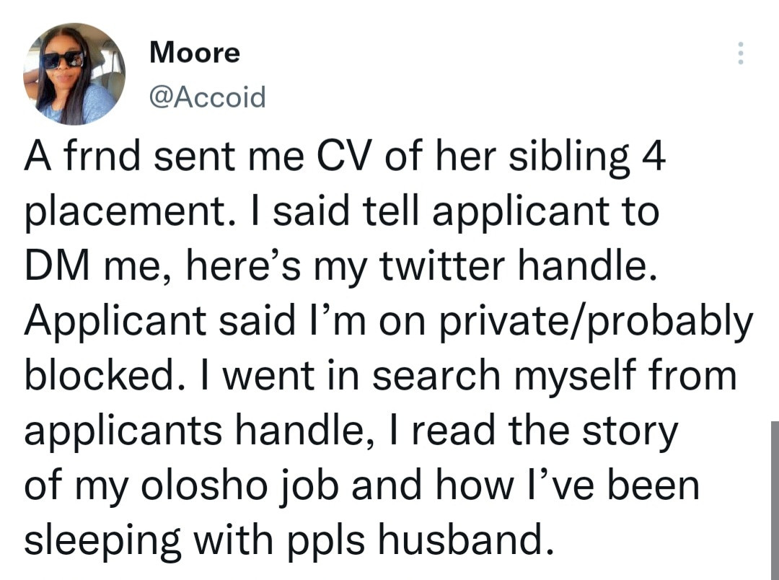
Task: Click the gray scrollbar on right edge
Action: pos(775,498)
